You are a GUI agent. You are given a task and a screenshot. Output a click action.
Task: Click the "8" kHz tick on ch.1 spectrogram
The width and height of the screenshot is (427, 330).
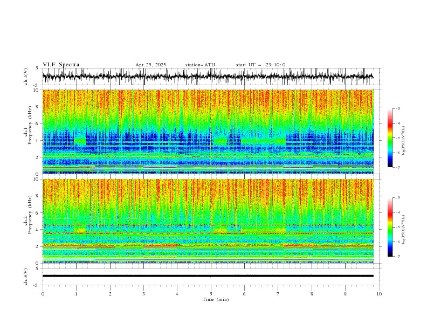pyautogui.click(x=38, y=107)
